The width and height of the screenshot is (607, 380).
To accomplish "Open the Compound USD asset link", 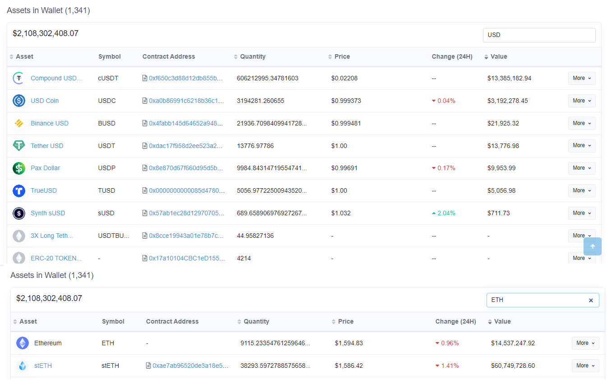I will [x=56, y=78].
